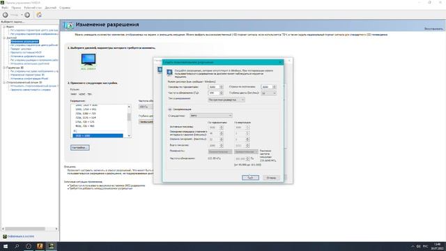Click Восстановить link at top right
The image size is (446, 251).
433,29
